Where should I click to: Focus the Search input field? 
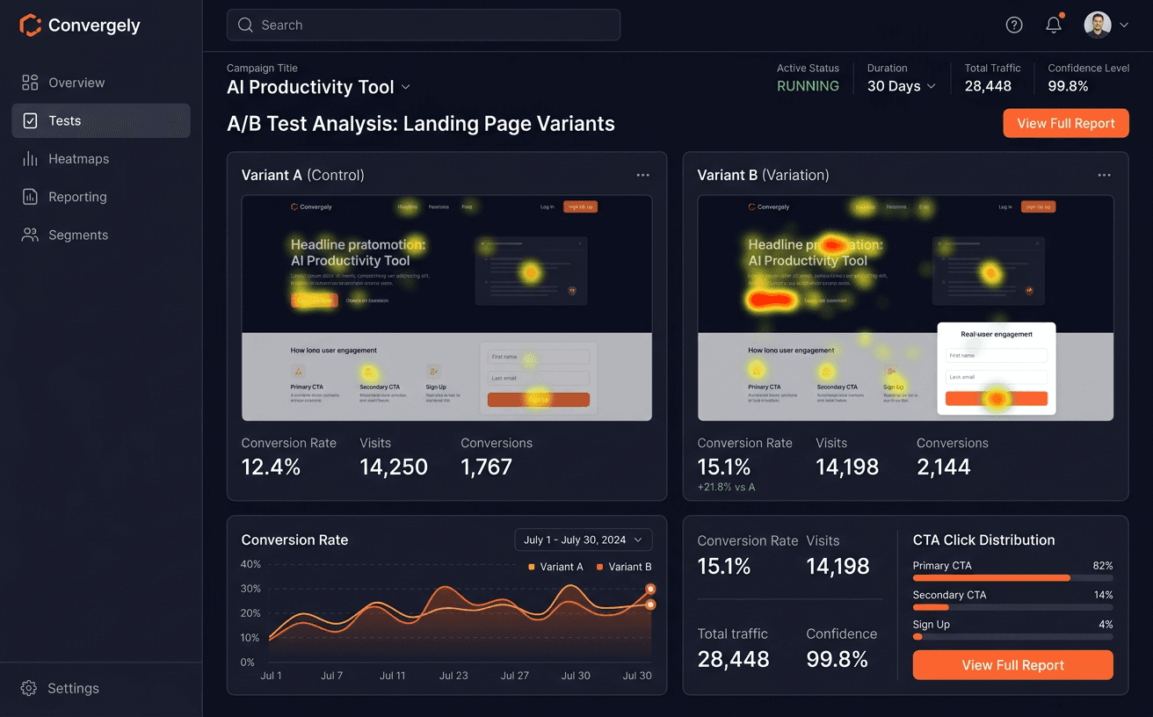click(424, 25)
